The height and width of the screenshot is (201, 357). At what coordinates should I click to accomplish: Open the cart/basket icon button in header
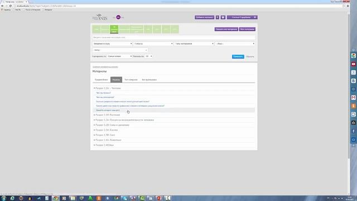pos(223,17)
